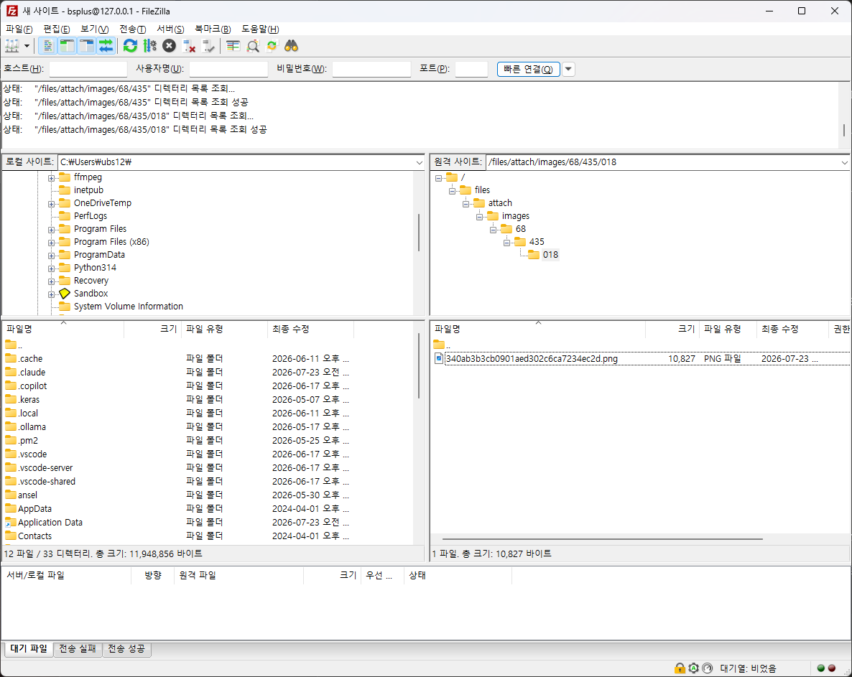The height and width of the screenshot is (677, 852).
Task: Search remote files with binoculars icon
Action: coord(291,46)
